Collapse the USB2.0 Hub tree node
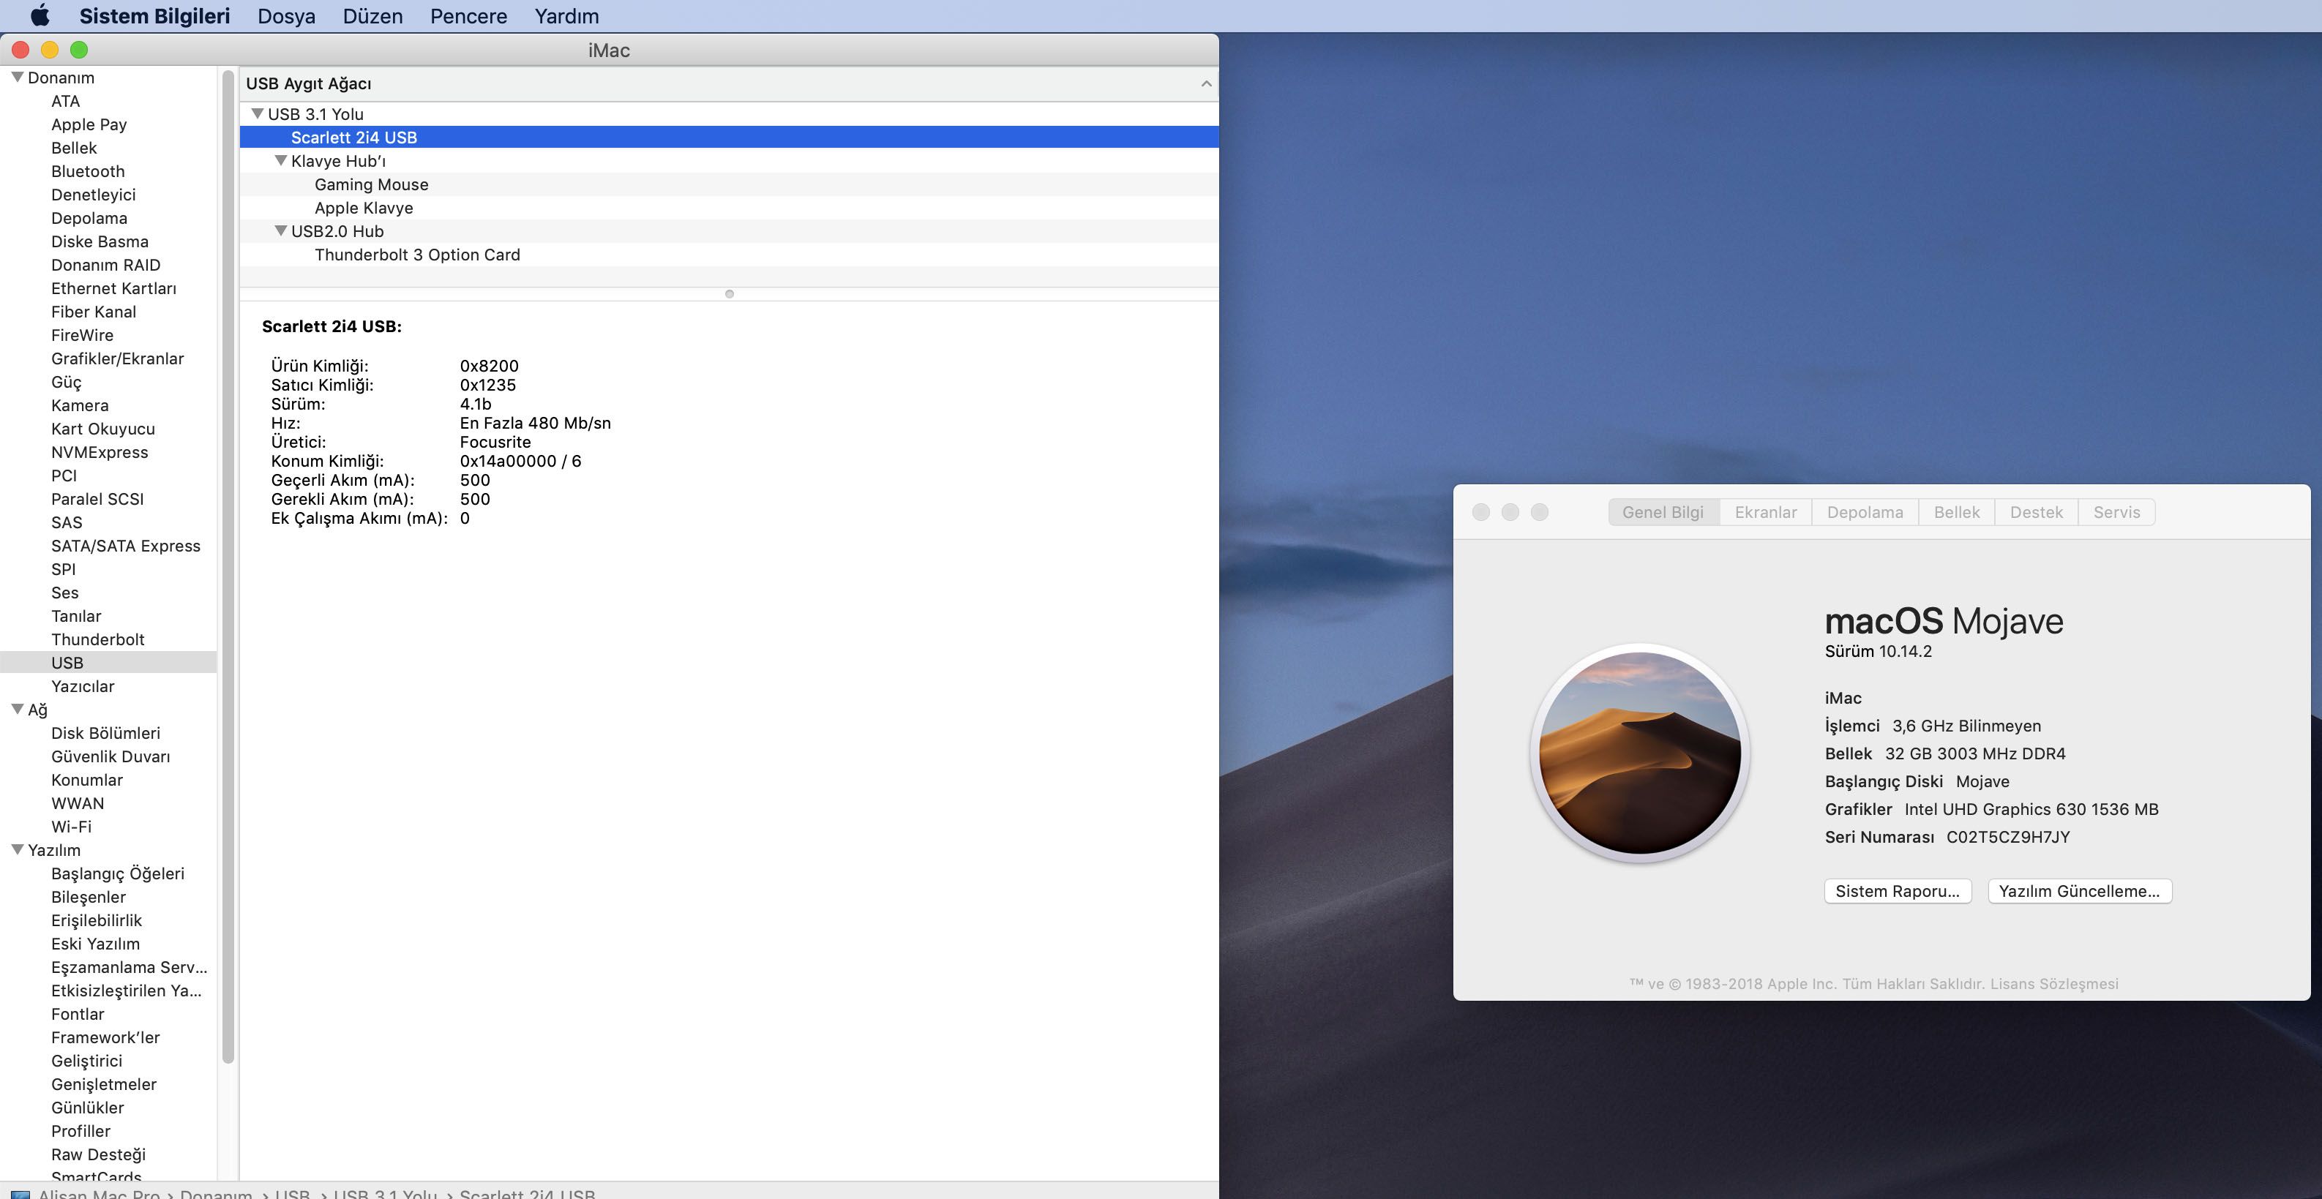The width and height of the screenshot is (2322, 1199). (x=280, y=231)
